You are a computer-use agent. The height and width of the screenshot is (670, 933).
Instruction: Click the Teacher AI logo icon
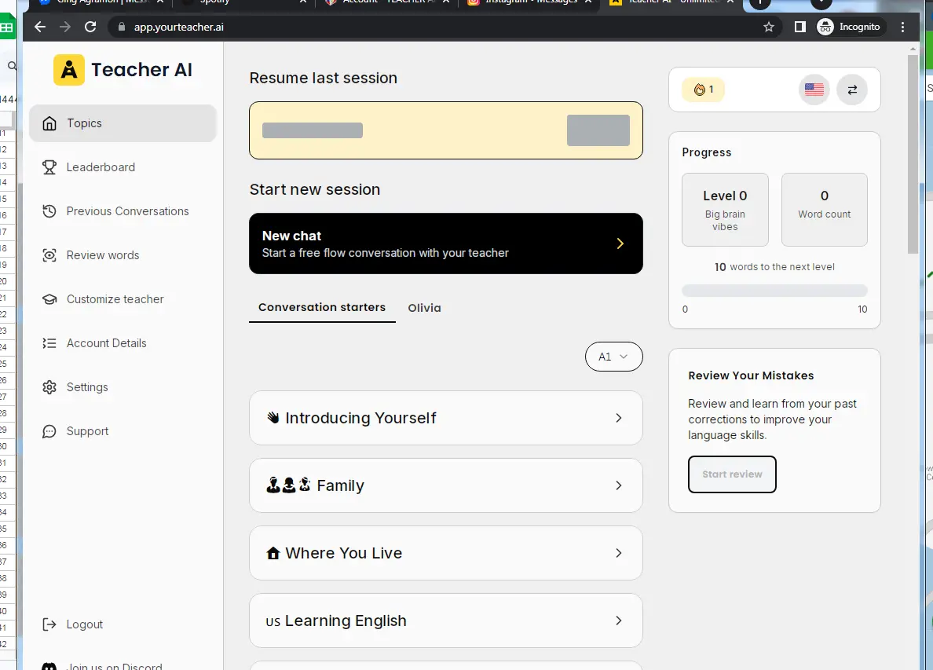pos(69,70)
